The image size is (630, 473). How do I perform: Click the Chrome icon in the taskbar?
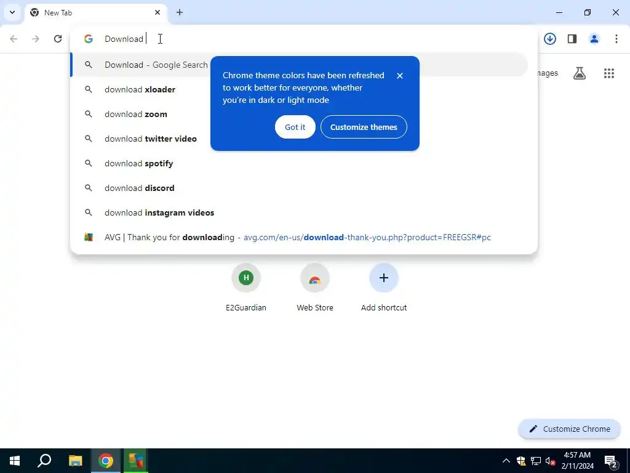[106, 461]
